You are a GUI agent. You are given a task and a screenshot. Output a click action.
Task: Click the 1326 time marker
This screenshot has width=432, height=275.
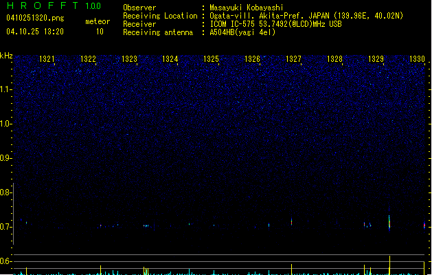click(252, 59)
